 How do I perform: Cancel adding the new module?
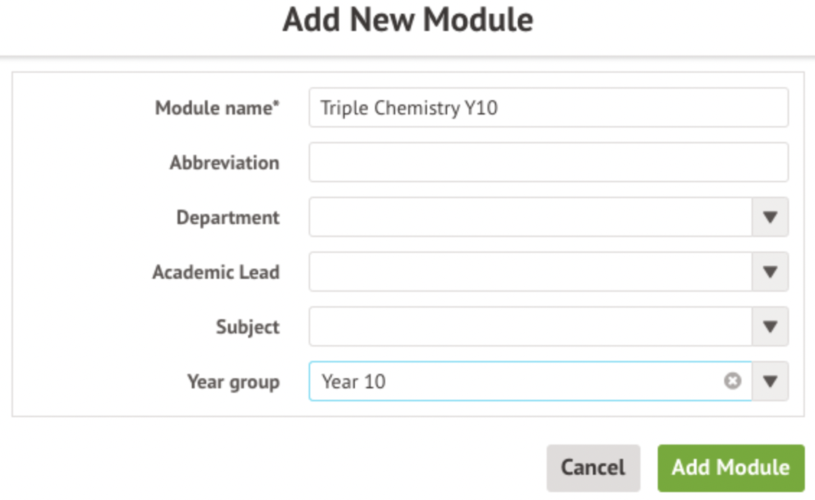tap(593, 468)
